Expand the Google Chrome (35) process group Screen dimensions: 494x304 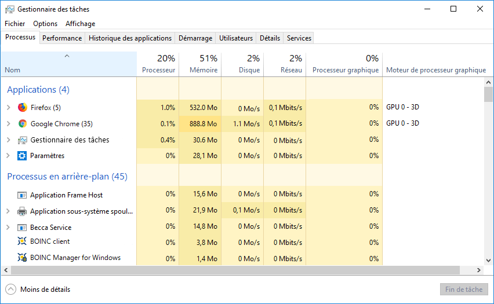click(9, 124)
